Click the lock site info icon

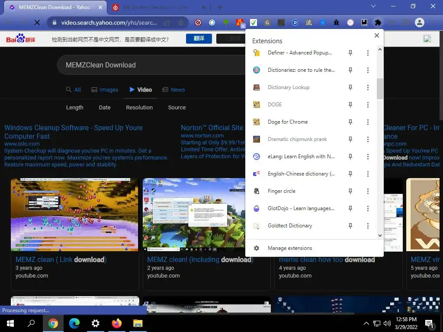point(55,22)
